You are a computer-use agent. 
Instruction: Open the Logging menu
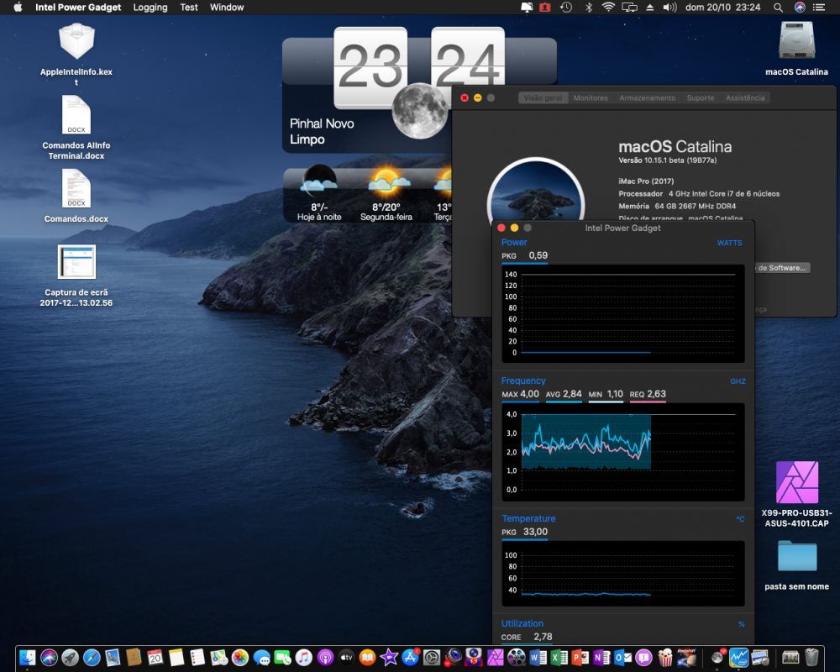pyautogui.click(x=150, y=8)
